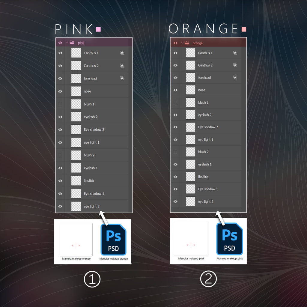This screenshot has height=307, width=307.
Task: Select 'eye light 1' name in pink panel
Action: [x=91, y=142]
